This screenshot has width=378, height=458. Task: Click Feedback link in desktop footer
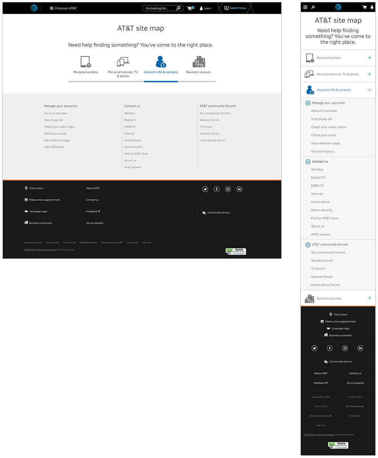coord(93,211)
